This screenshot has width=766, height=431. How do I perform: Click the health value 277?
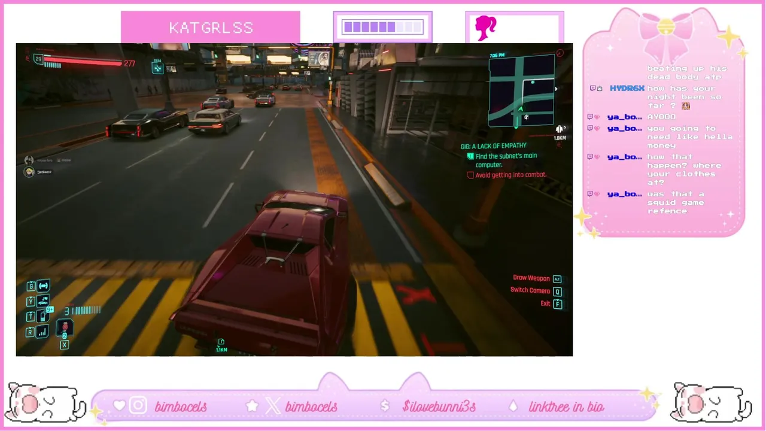pyautogui.click(x=129, y=63)
